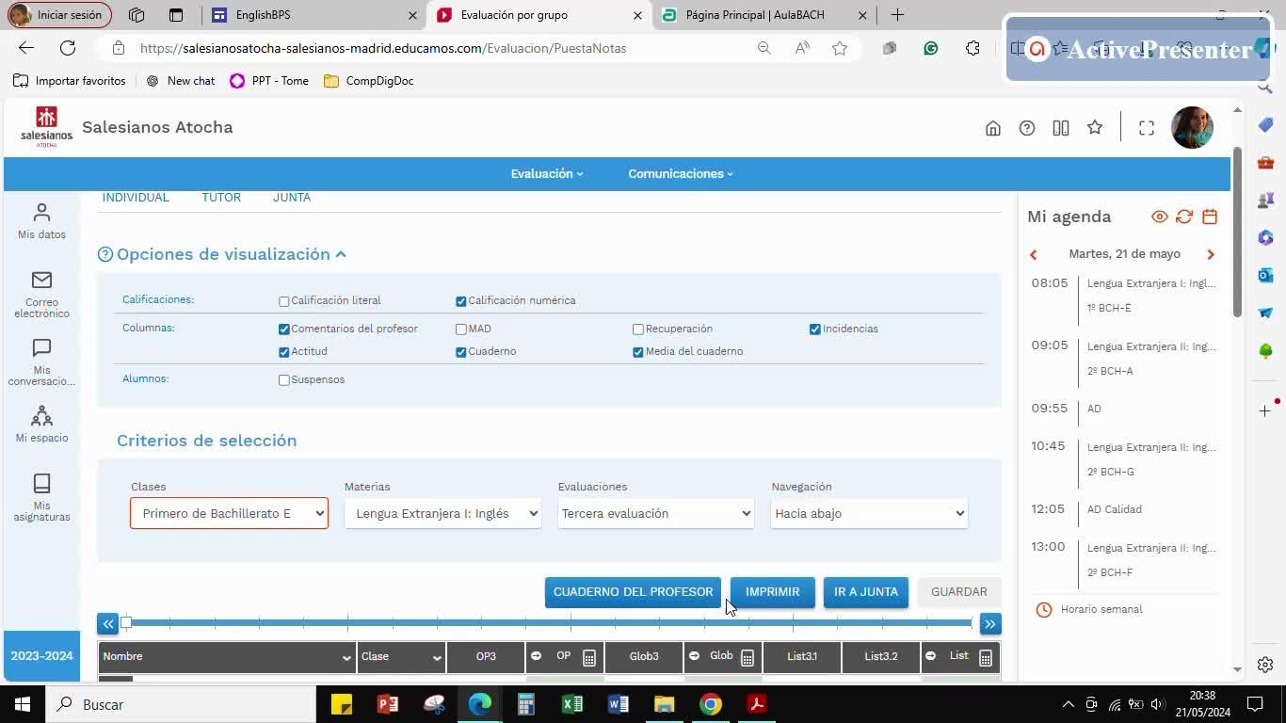
Task: Open the OP column calculator icon
Action: click(589, 657)
